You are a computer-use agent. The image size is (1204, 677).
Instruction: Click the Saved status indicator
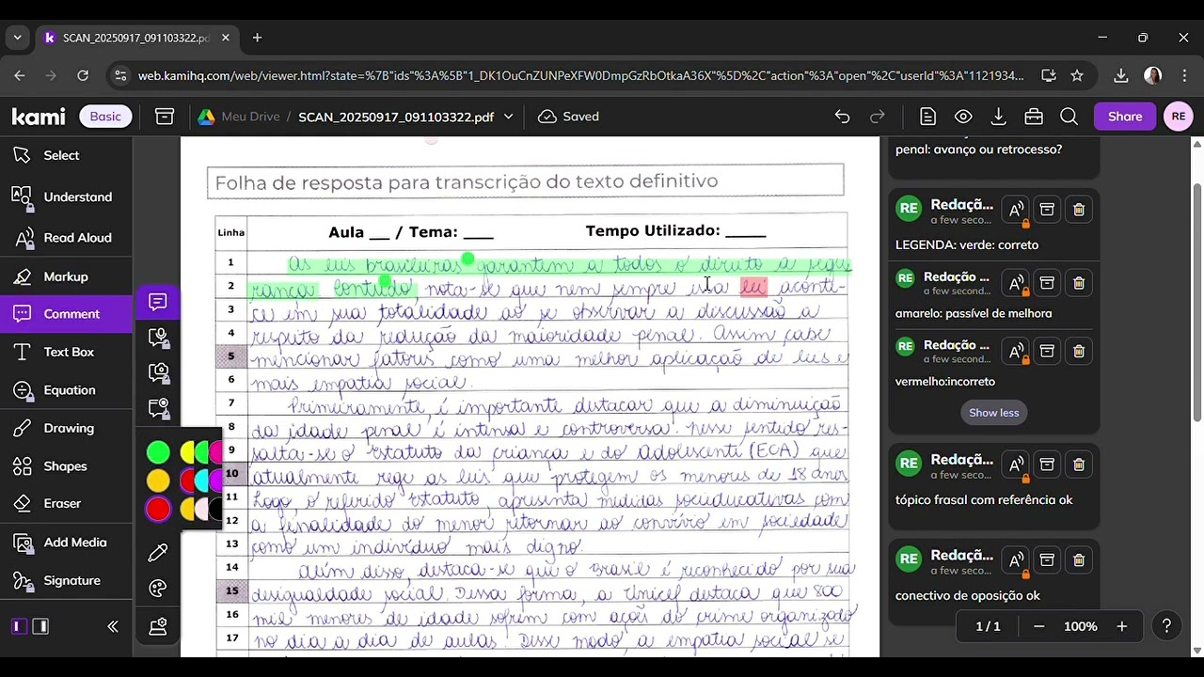569,117
